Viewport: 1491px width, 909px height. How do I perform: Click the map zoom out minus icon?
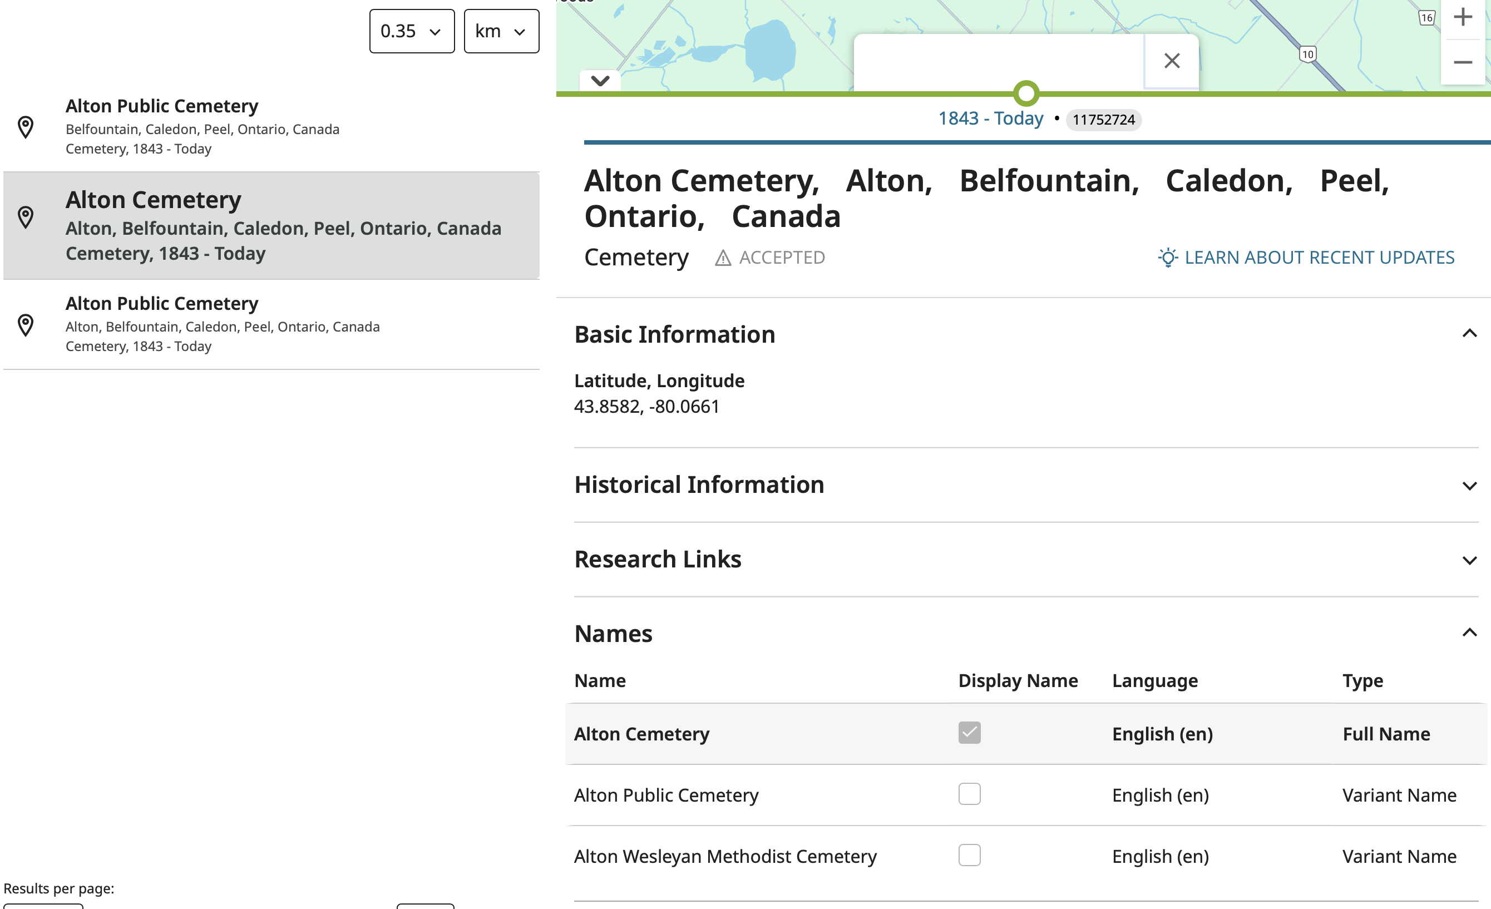(1463, 62)
